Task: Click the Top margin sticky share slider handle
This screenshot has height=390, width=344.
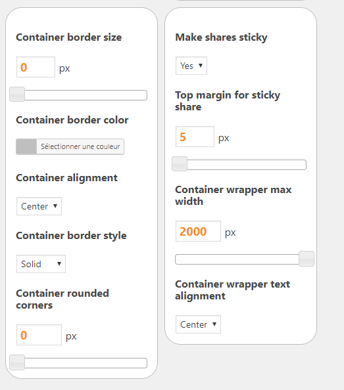Action: click(x=180, y=164)
